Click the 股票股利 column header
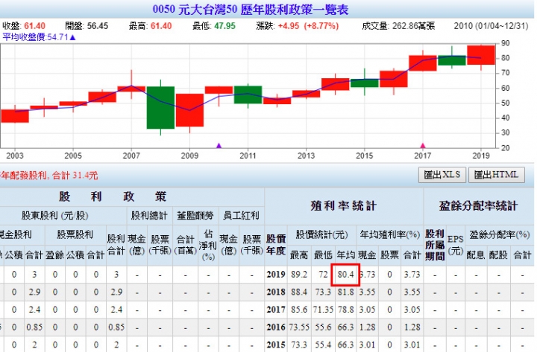Viewport: 537px width, 352px height. tap(75, 234)
